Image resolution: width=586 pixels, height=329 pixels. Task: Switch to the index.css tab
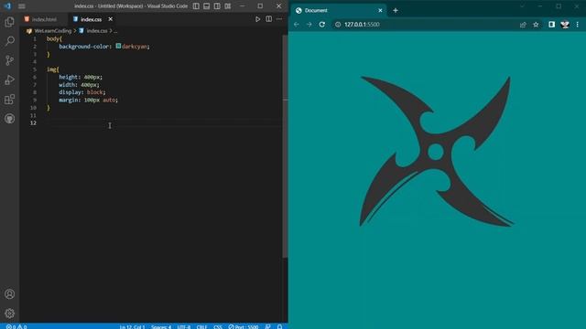[91, 19]
